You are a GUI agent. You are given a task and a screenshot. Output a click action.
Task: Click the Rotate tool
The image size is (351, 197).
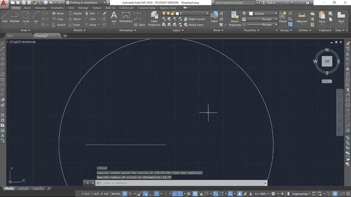[75, 13]
